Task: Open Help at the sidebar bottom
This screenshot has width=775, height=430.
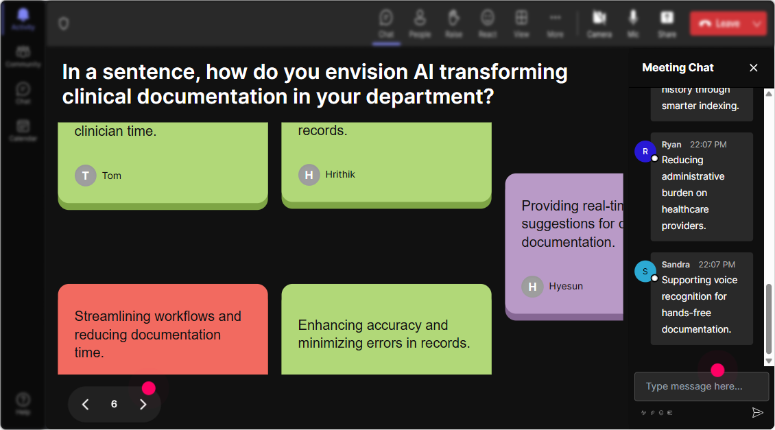Action: tap(23, 404)
